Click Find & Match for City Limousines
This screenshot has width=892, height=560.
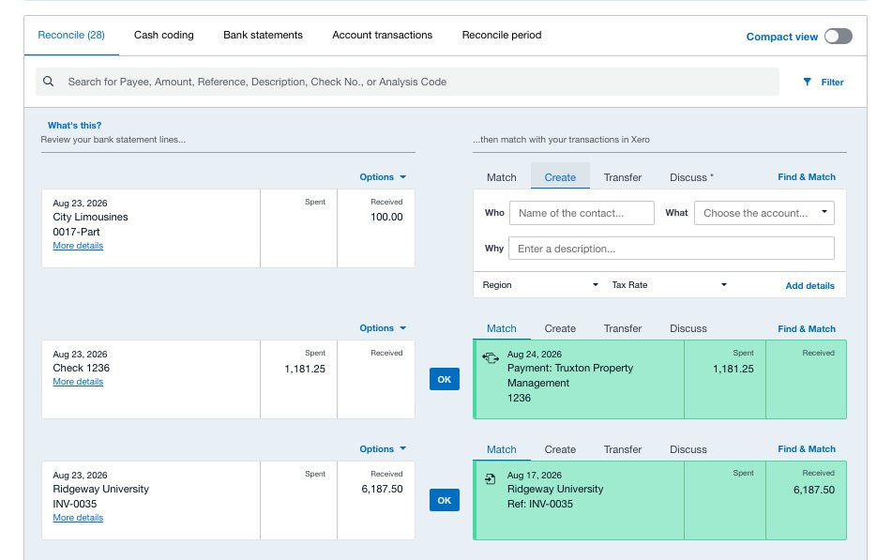pos(807,177)
